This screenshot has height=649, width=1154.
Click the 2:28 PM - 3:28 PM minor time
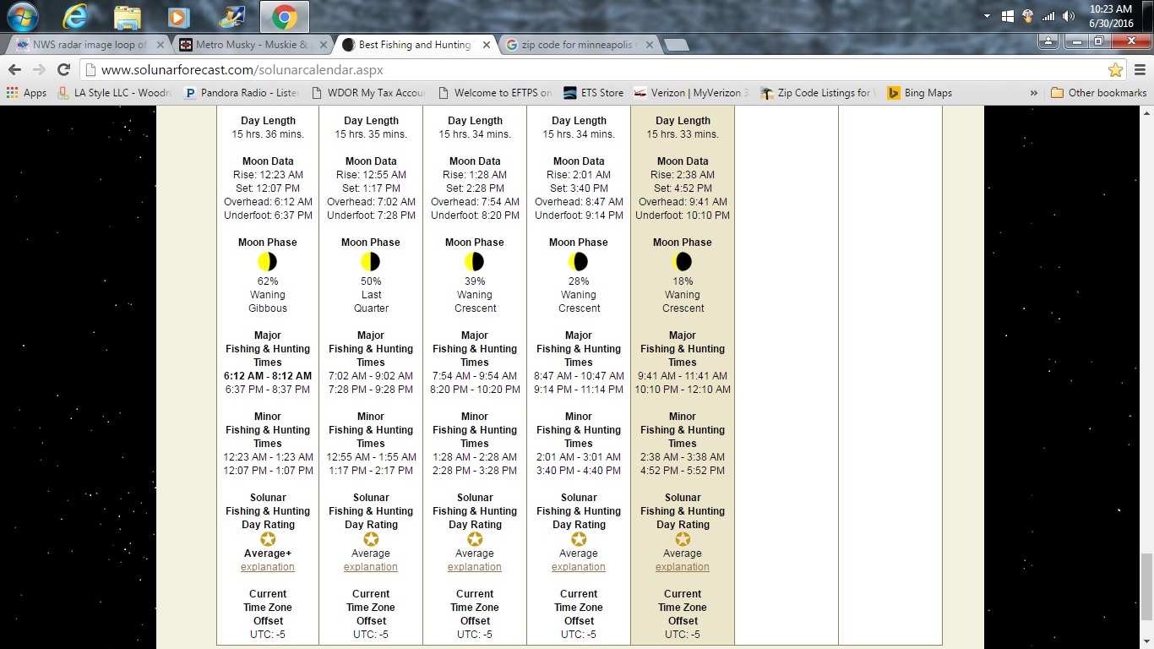[x=474, y=471]
